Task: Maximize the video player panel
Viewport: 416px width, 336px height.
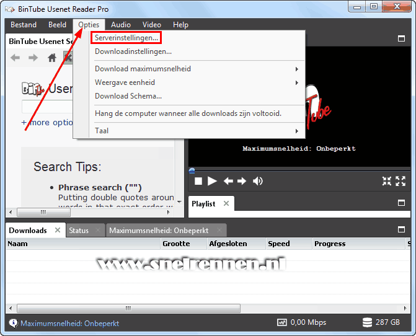Action: click(401, 38)
